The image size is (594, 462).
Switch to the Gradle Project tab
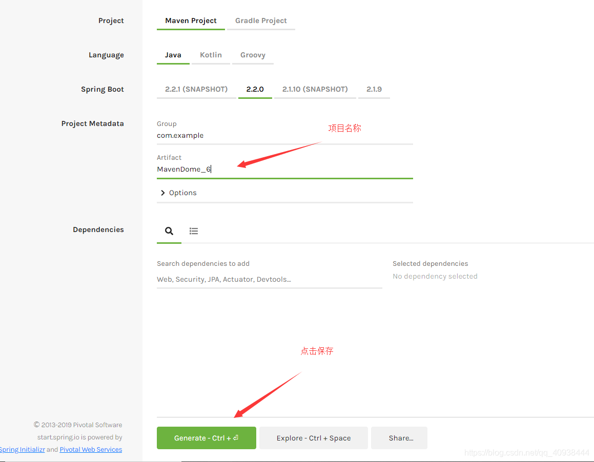point(261,20)
